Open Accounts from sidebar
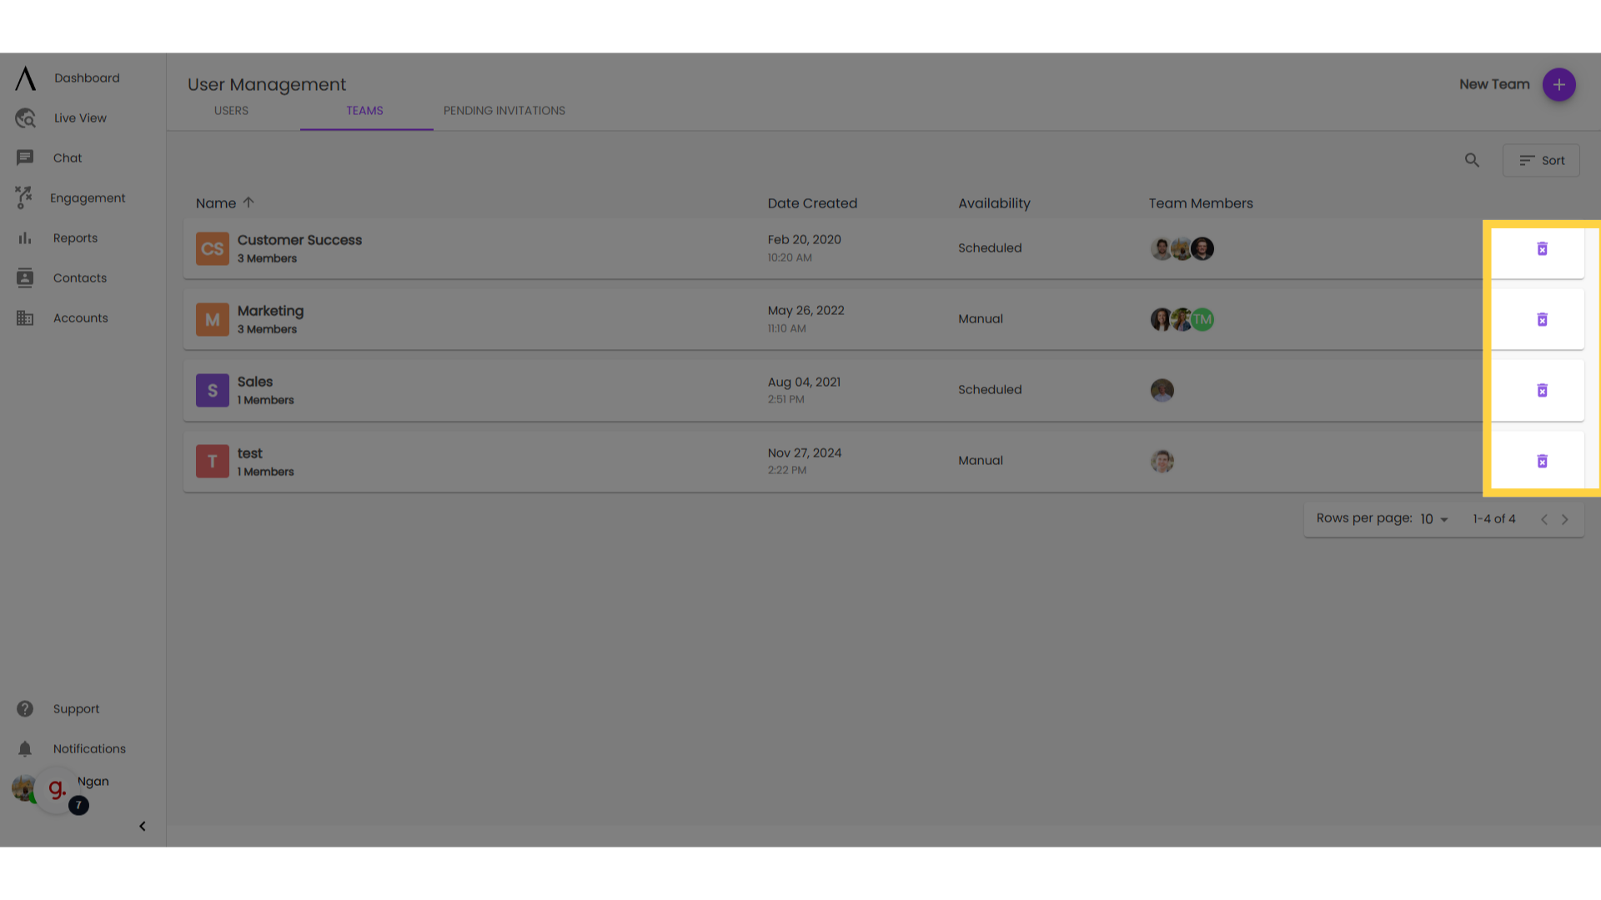 [80, 317]
